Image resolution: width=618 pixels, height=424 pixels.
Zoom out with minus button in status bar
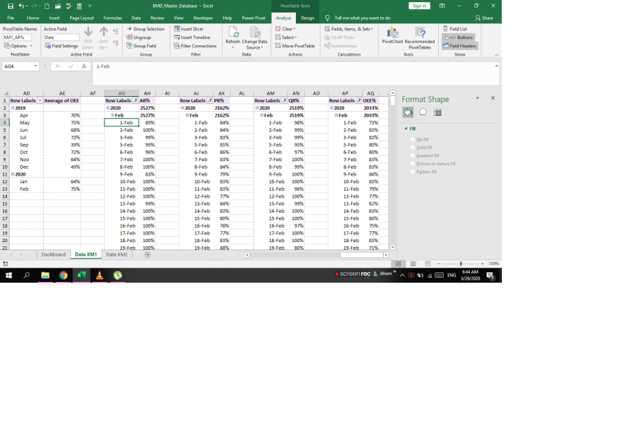click(439, 263)
